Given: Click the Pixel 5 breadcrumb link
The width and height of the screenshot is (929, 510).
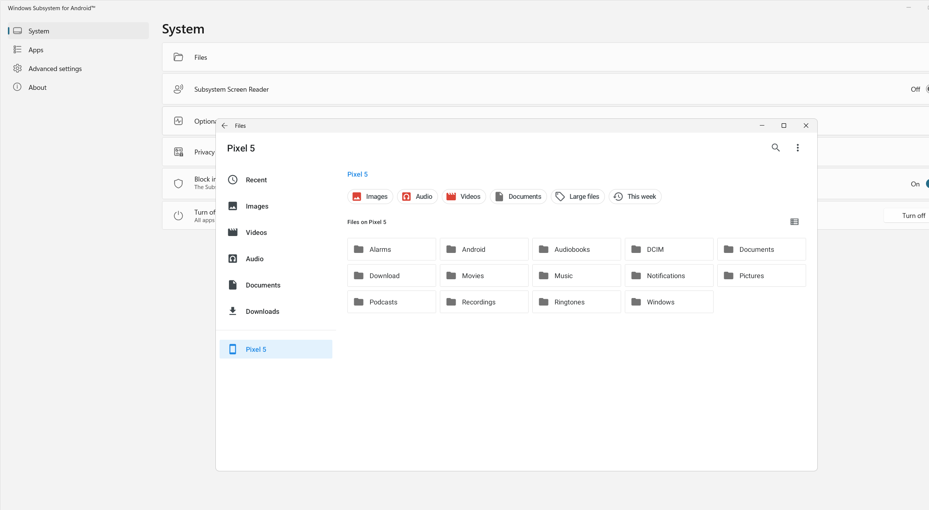Looking at the screenshot, I should tap(357, 174).
